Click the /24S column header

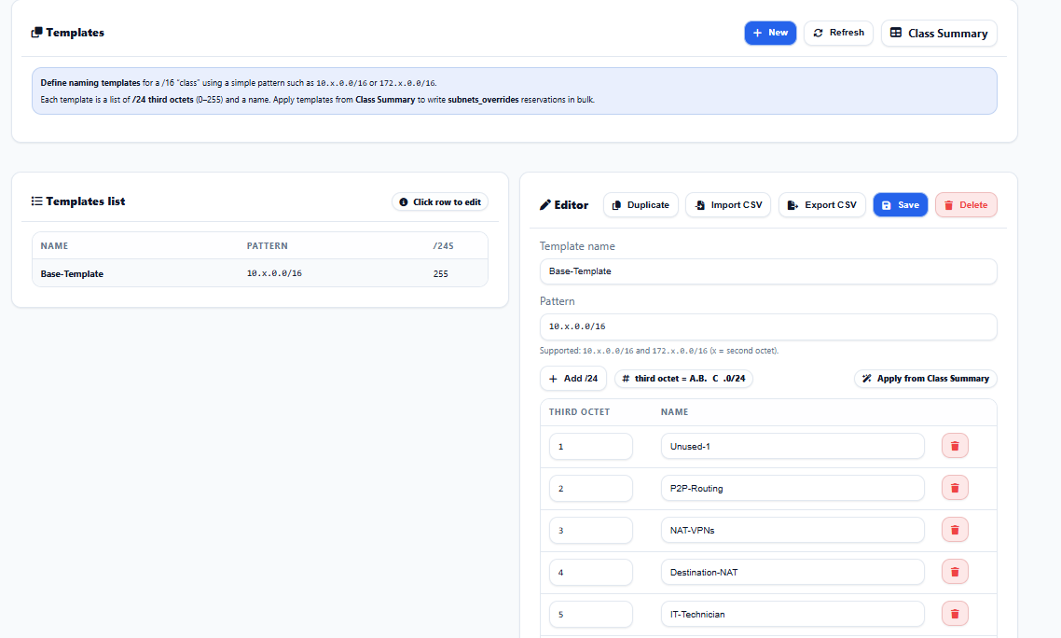(443, 246)
